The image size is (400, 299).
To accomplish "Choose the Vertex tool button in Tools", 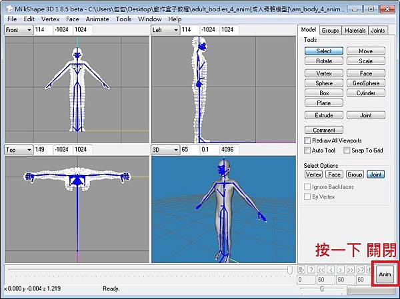I will (x=324, y=73).
